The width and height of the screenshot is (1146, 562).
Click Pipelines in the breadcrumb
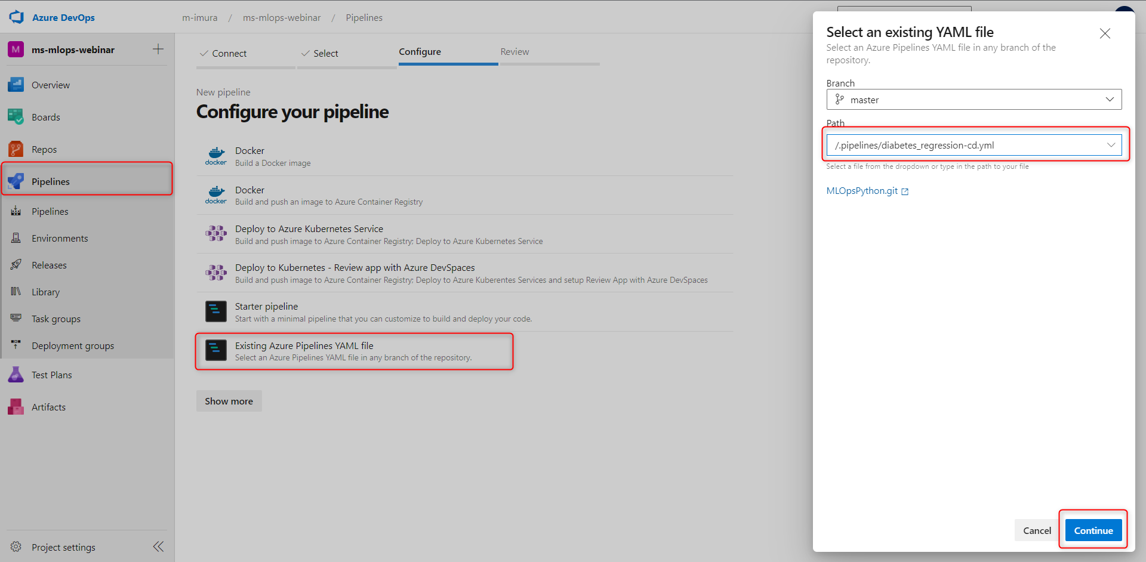click(364, 18)
